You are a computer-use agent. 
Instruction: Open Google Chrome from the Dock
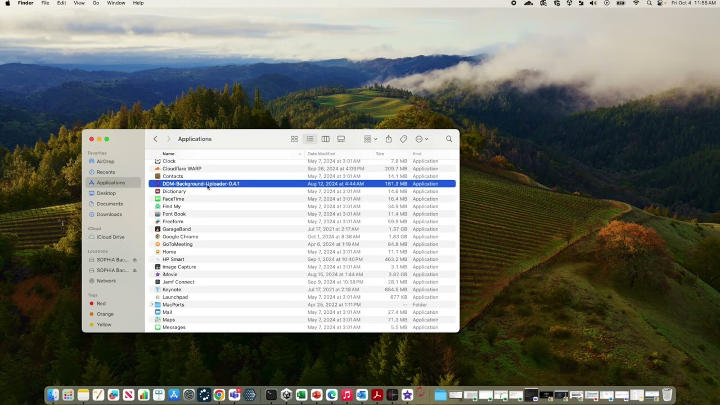pos(219,395)
